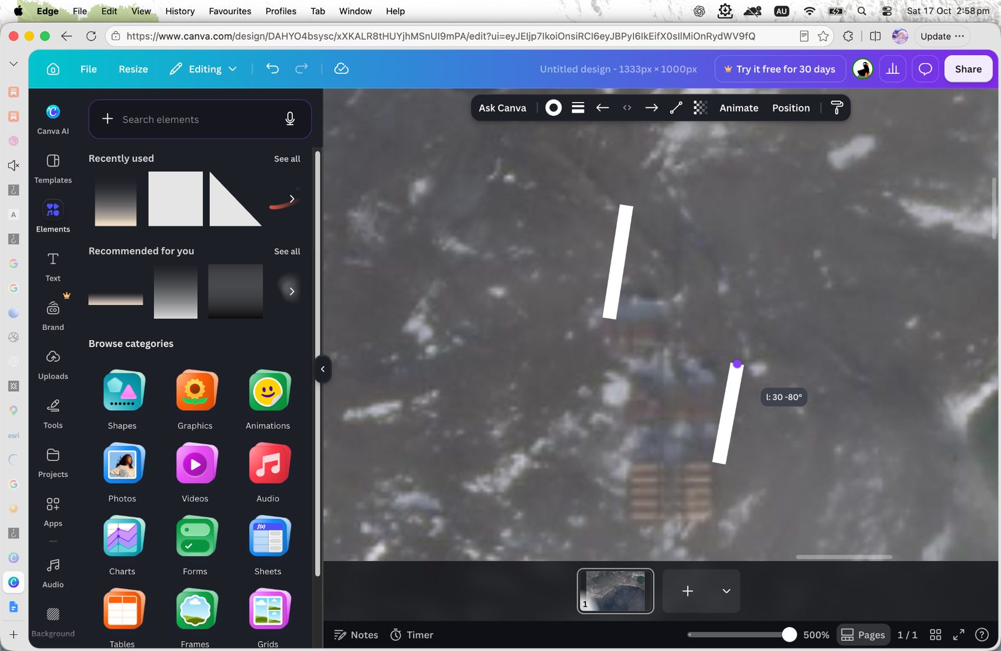
Task: Open line style options
Action: click(x=578, y=108)
